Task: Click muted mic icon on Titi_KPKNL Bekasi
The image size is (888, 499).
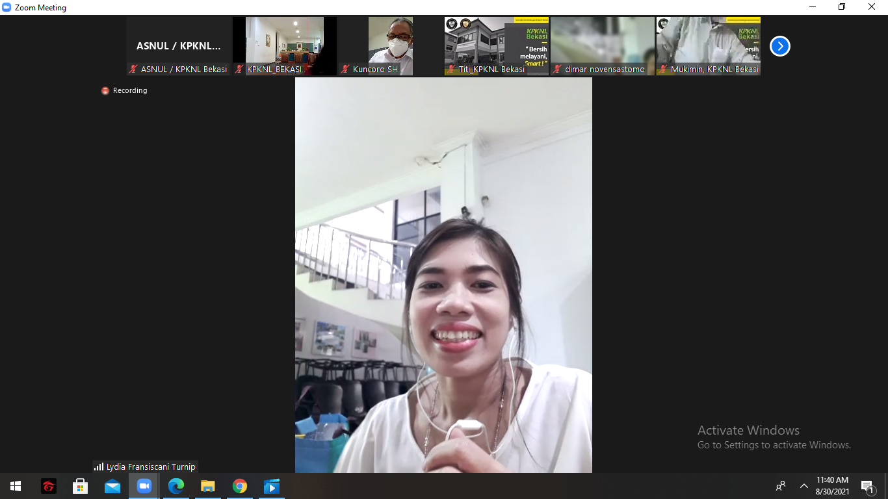Action: (x=451, y=69)
